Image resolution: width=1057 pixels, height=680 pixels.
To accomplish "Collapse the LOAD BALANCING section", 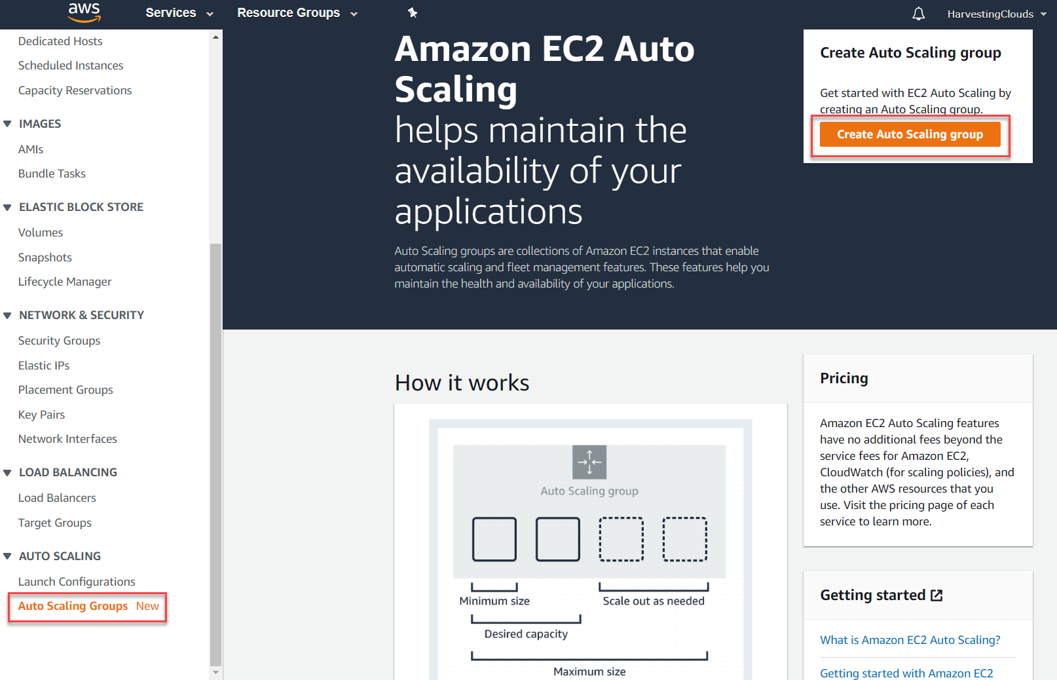I will (7, 472).
